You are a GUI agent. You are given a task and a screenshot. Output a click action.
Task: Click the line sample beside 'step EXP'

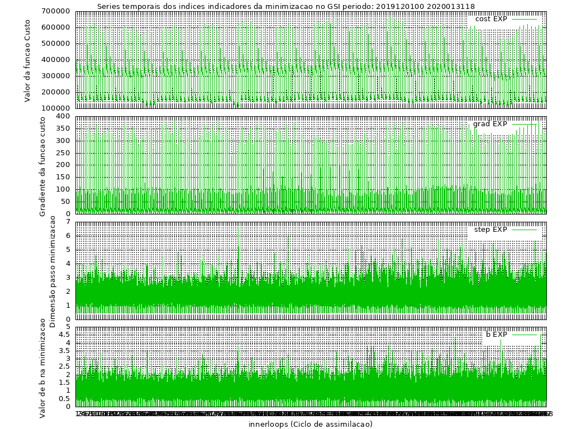pyautogui.click(x=524, y=230)
